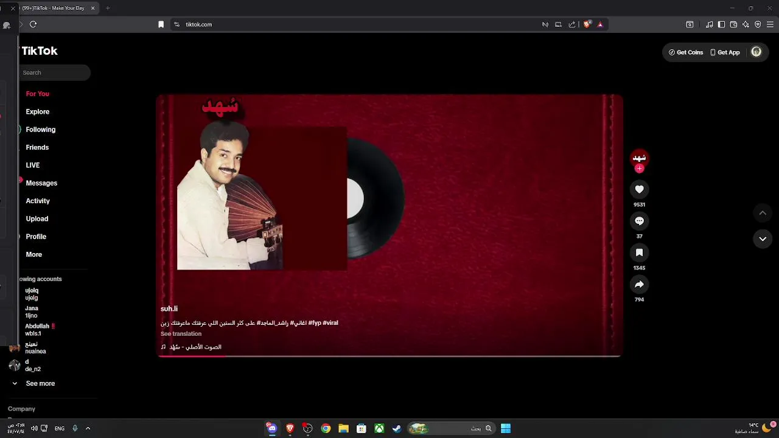
Task: Open the Brave VPN shield icon
Action: tap(758, 24)
